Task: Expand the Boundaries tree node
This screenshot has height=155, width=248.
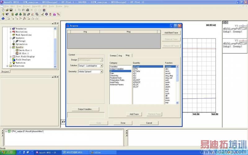Action: tap(11, 29)
